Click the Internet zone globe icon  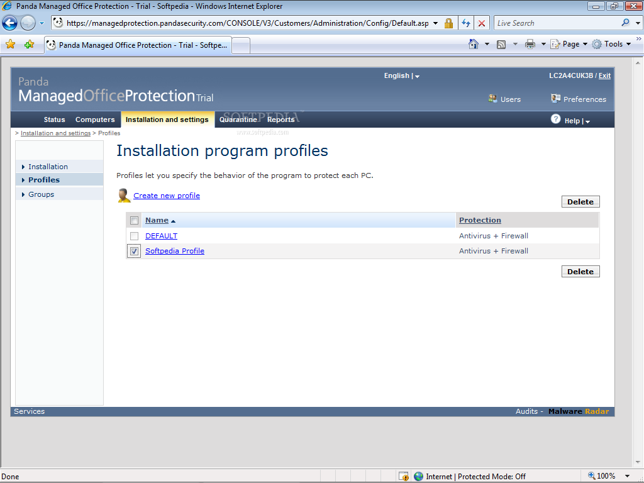pyautogui.click(x=418, y=476)
